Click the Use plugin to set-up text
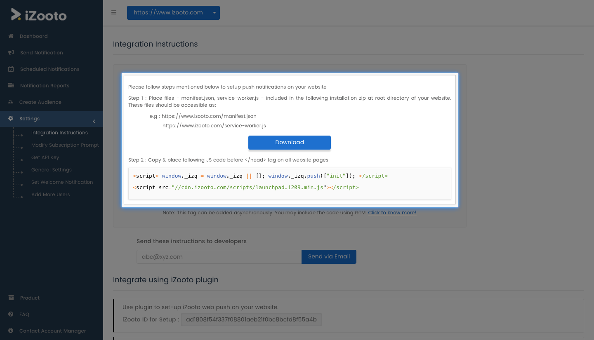Viewport: 594px width, 340px height. point(200,307)
